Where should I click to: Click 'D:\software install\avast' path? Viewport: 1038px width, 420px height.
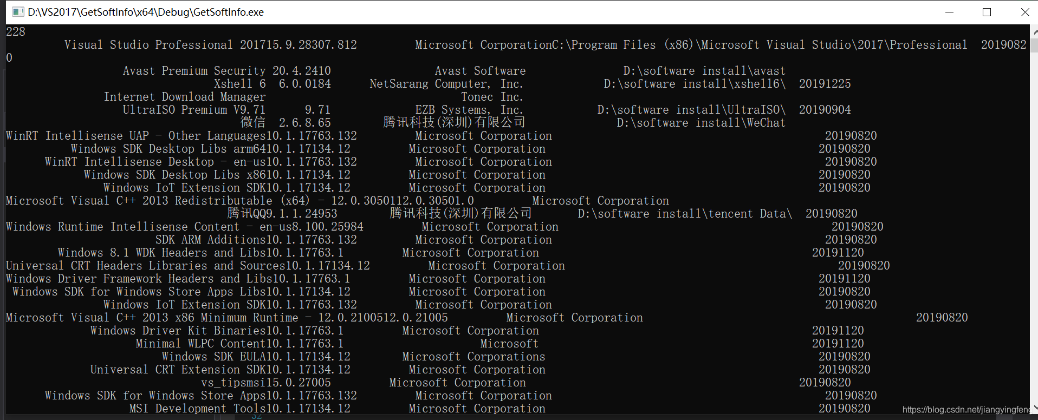704,70
